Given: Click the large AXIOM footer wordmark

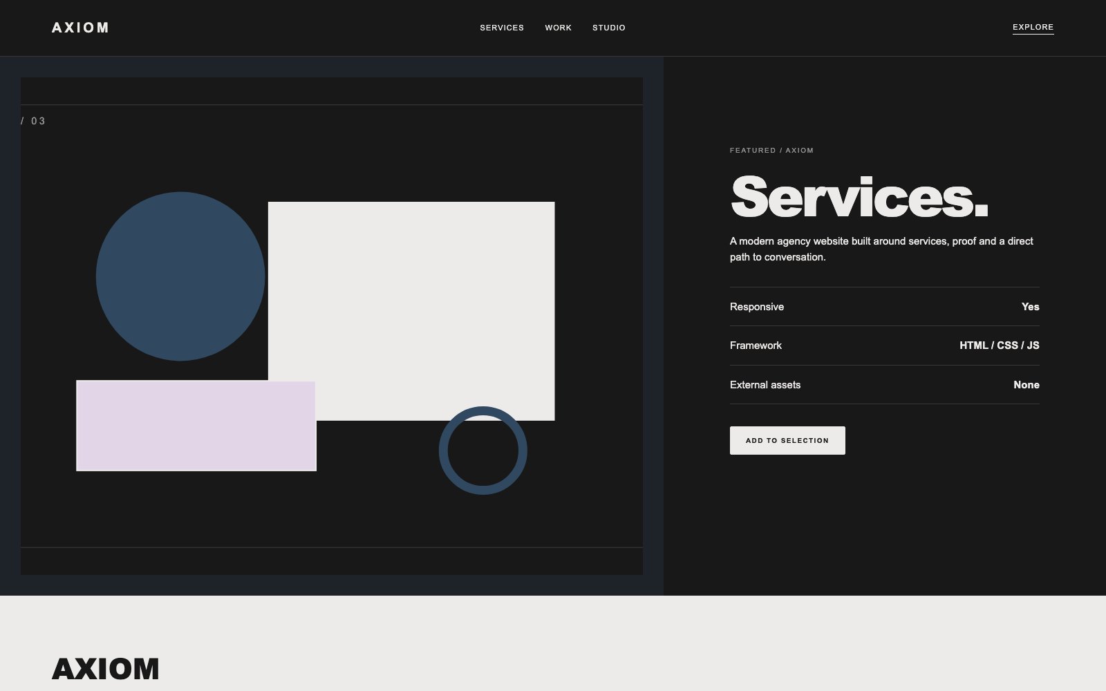Looking at the screenshot, I should [x=106, y=669].
